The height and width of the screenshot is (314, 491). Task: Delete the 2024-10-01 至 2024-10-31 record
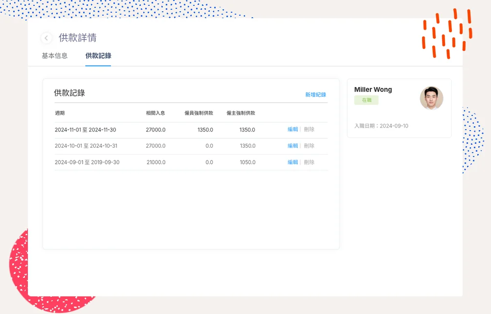pos(309,146)
